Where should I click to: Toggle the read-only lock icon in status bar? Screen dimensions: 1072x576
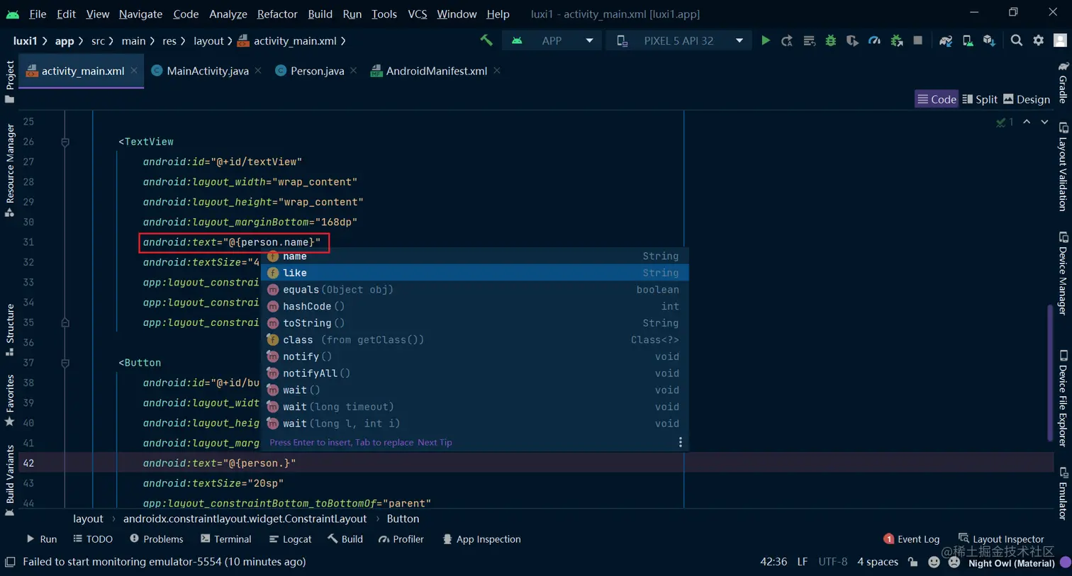click(x=913, y=562)
